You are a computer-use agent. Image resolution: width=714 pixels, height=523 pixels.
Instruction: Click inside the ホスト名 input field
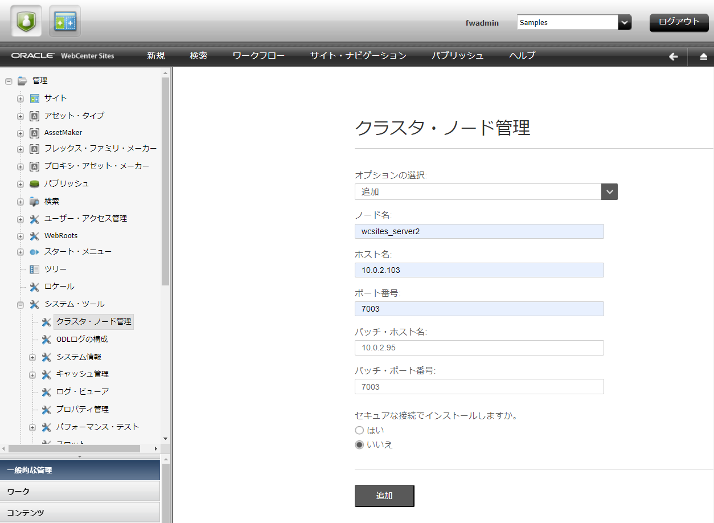point(479,269)
